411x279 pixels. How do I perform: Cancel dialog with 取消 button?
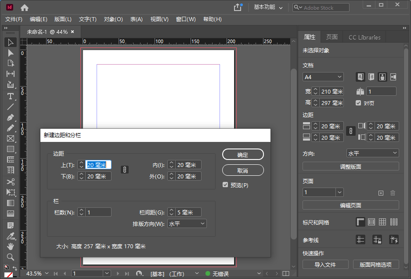243,170
